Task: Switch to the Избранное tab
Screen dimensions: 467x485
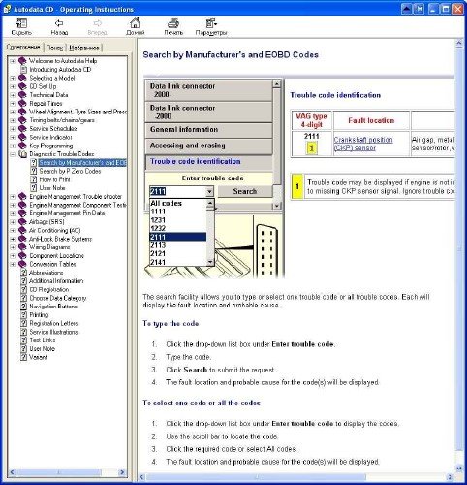Action: [84, 48]
